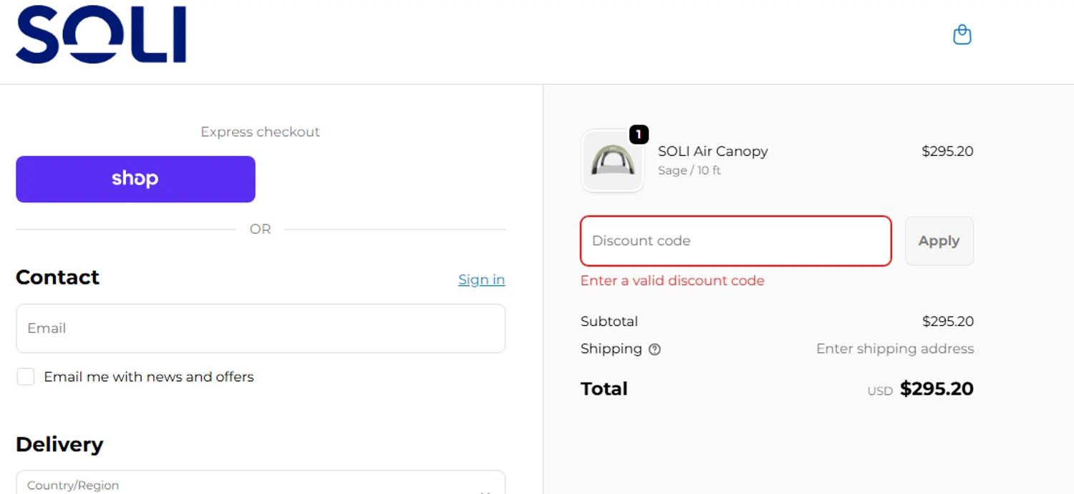Focus the Discount code field
The height and width of the screenshot is (494, 1074).
736,241
